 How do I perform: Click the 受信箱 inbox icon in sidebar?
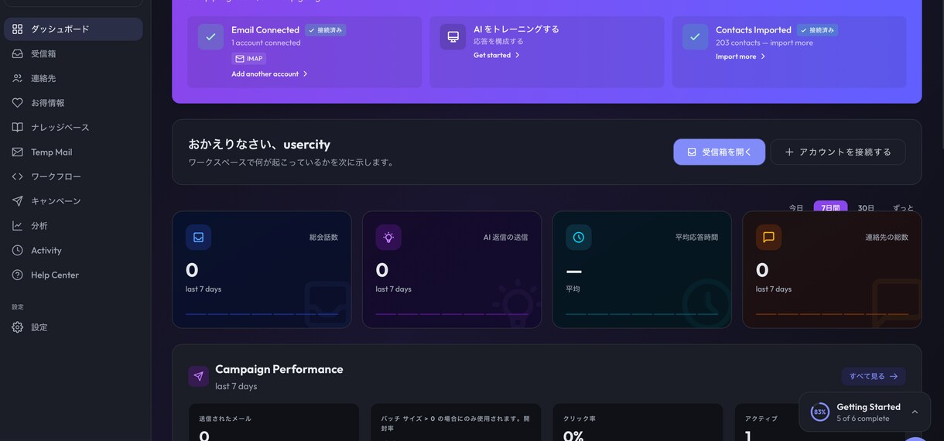[17, 54]
